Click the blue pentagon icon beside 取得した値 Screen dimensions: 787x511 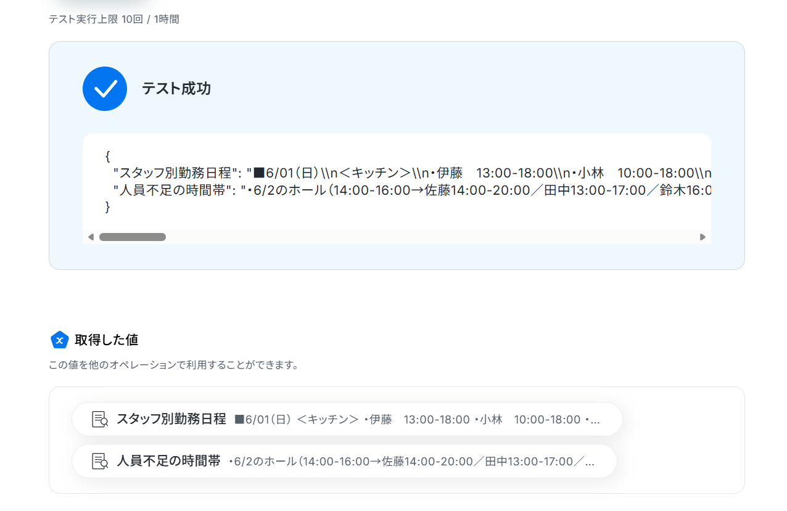click(x=59, y=340)
